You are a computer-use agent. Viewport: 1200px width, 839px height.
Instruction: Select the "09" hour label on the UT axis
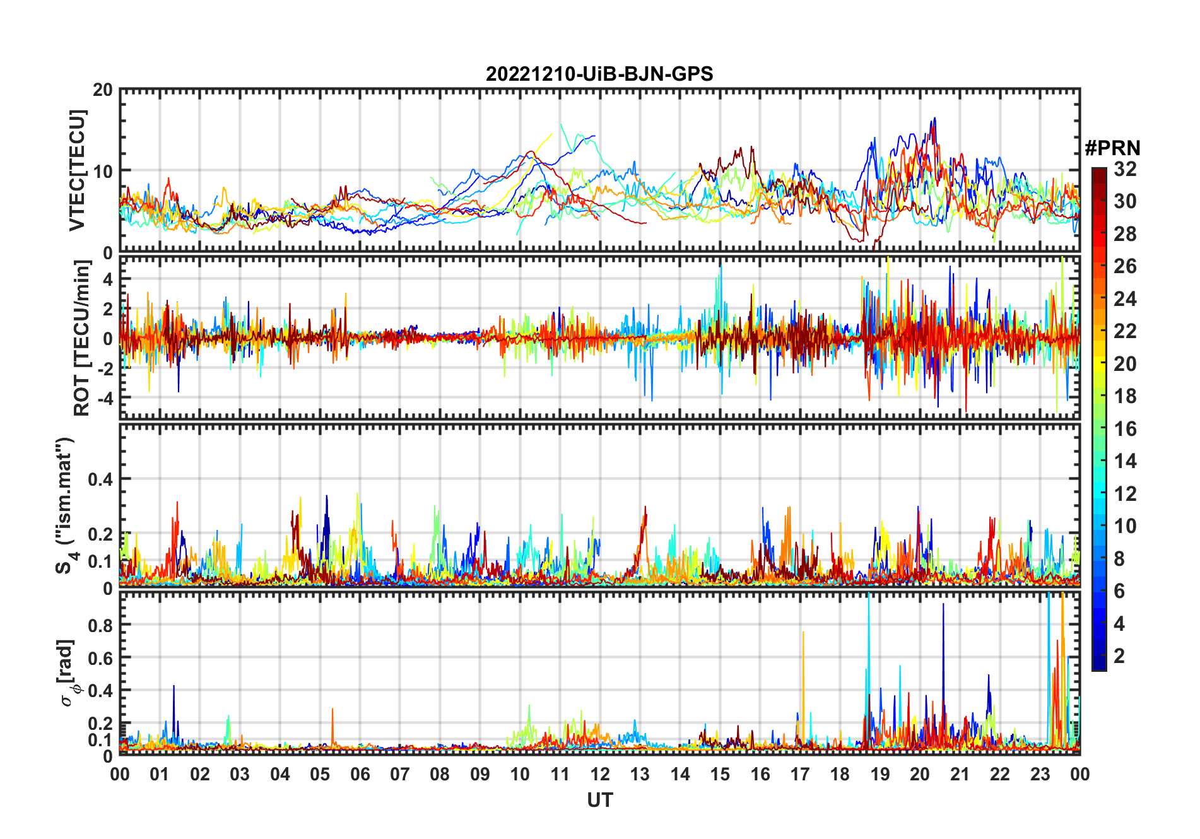480,775
